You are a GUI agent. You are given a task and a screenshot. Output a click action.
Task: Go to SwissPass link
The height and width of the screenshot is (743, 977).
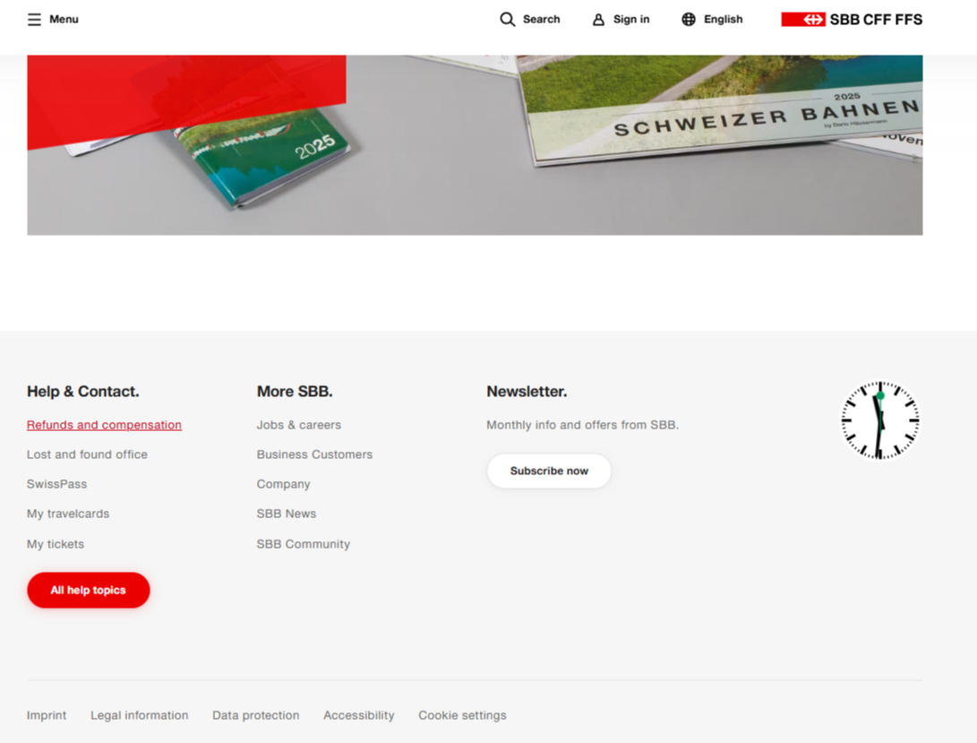tap(56, 484)
